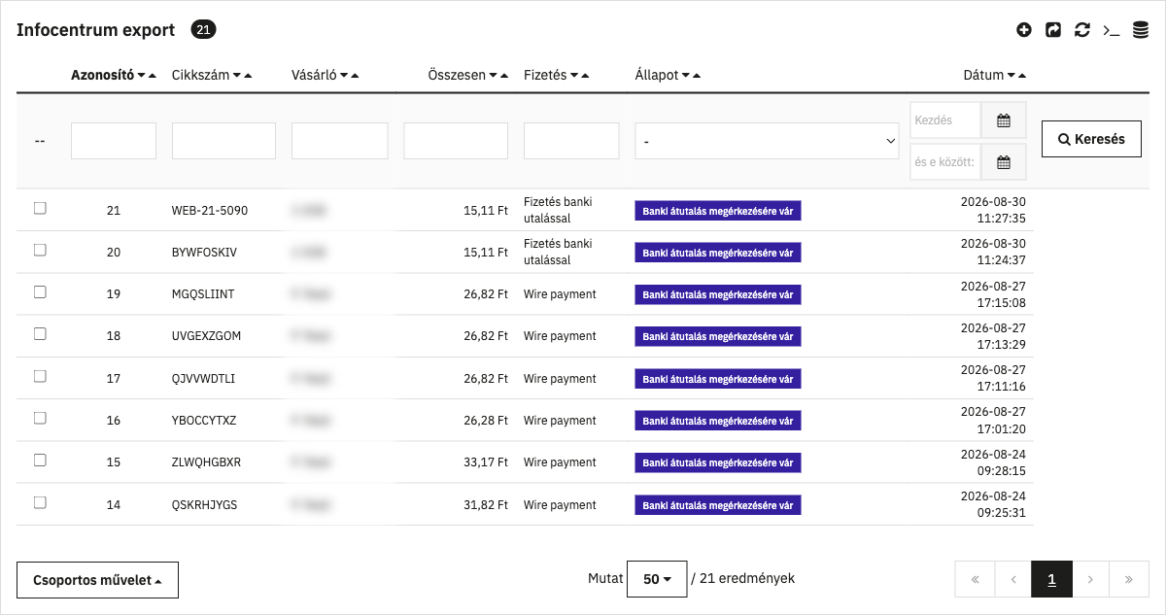This screenshot has height=615, width=1166.
Task: Toggle checkbox for order 15
Action: tap(40, 461)
